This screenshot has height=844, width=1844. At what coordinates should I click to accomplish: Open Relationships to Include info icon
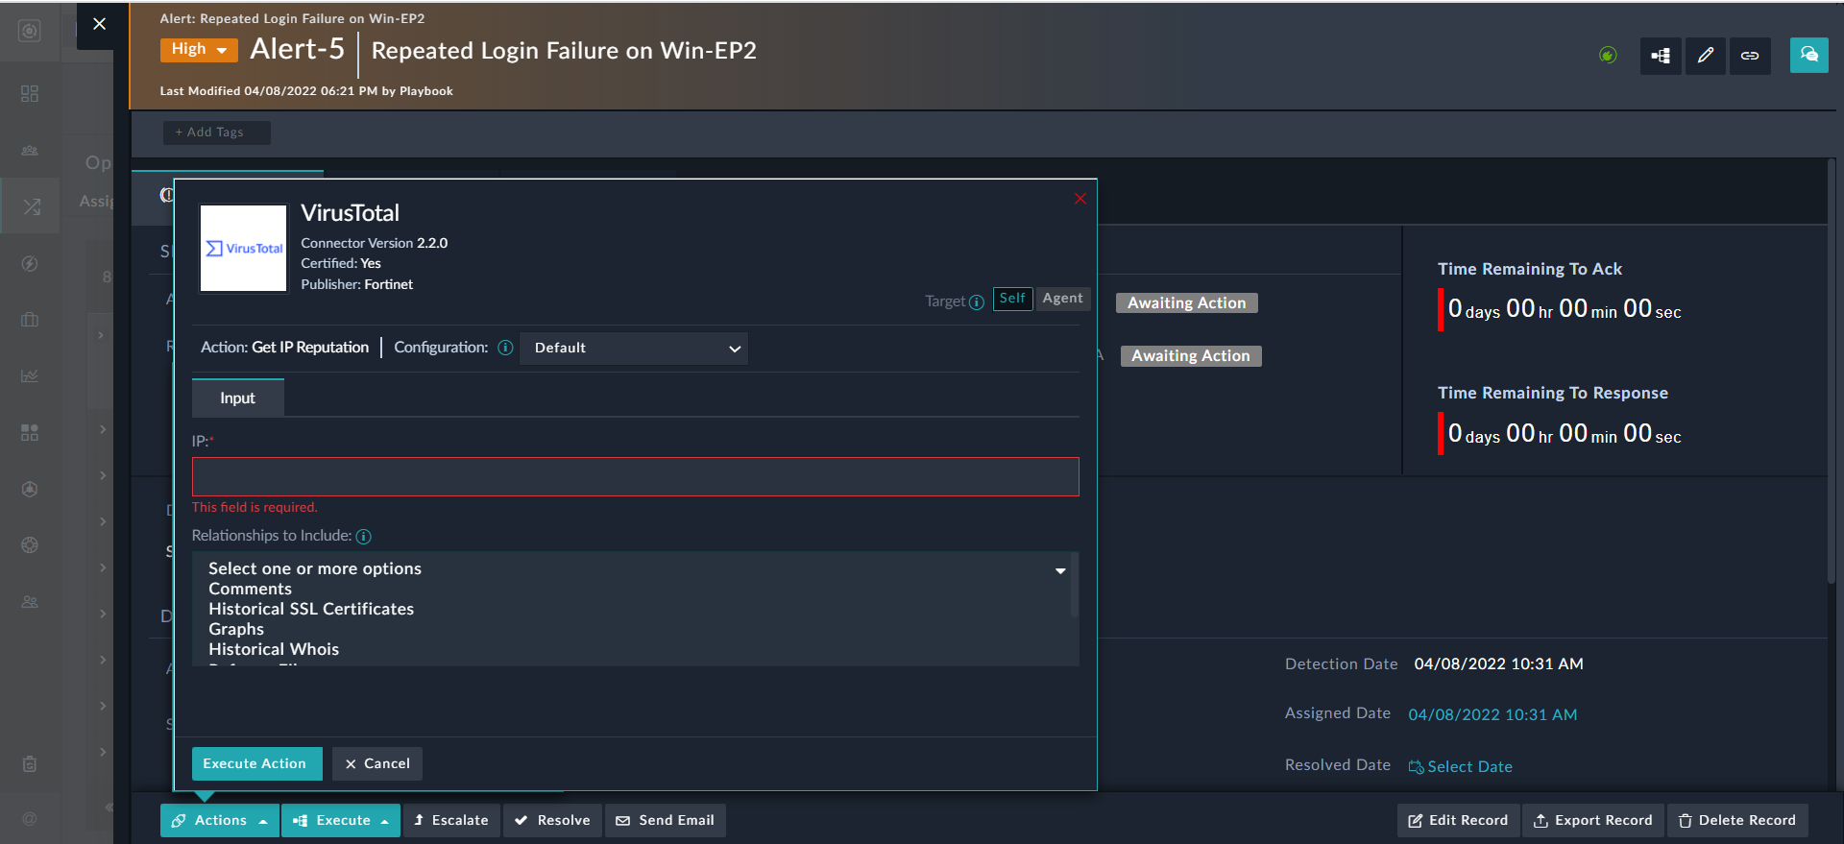363,537
